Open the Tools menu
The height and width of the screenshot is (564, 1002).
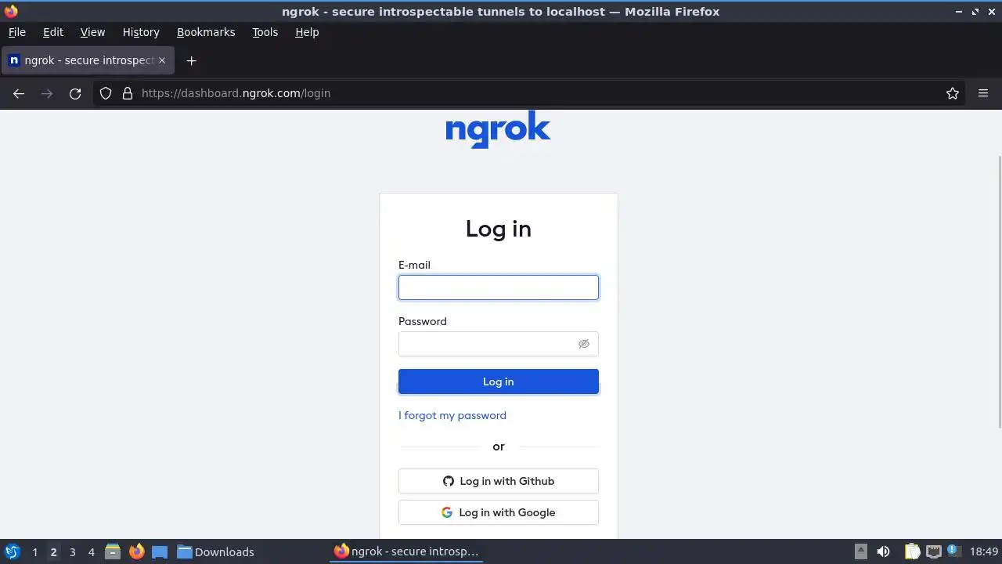[x=265, y=32]
